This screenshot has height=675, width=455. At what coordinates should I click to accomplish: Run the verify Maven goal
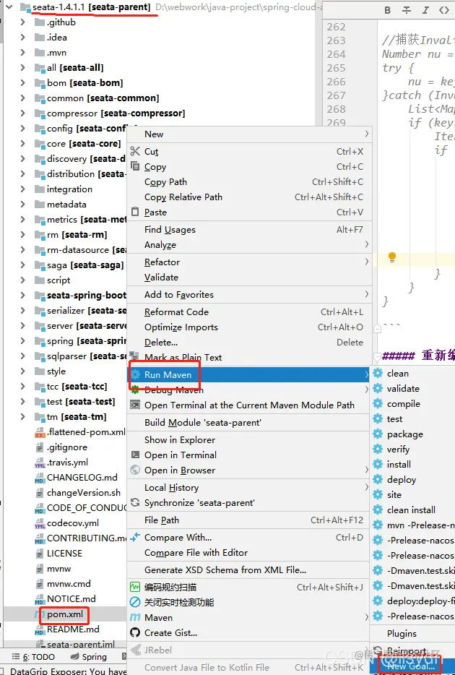413,449
